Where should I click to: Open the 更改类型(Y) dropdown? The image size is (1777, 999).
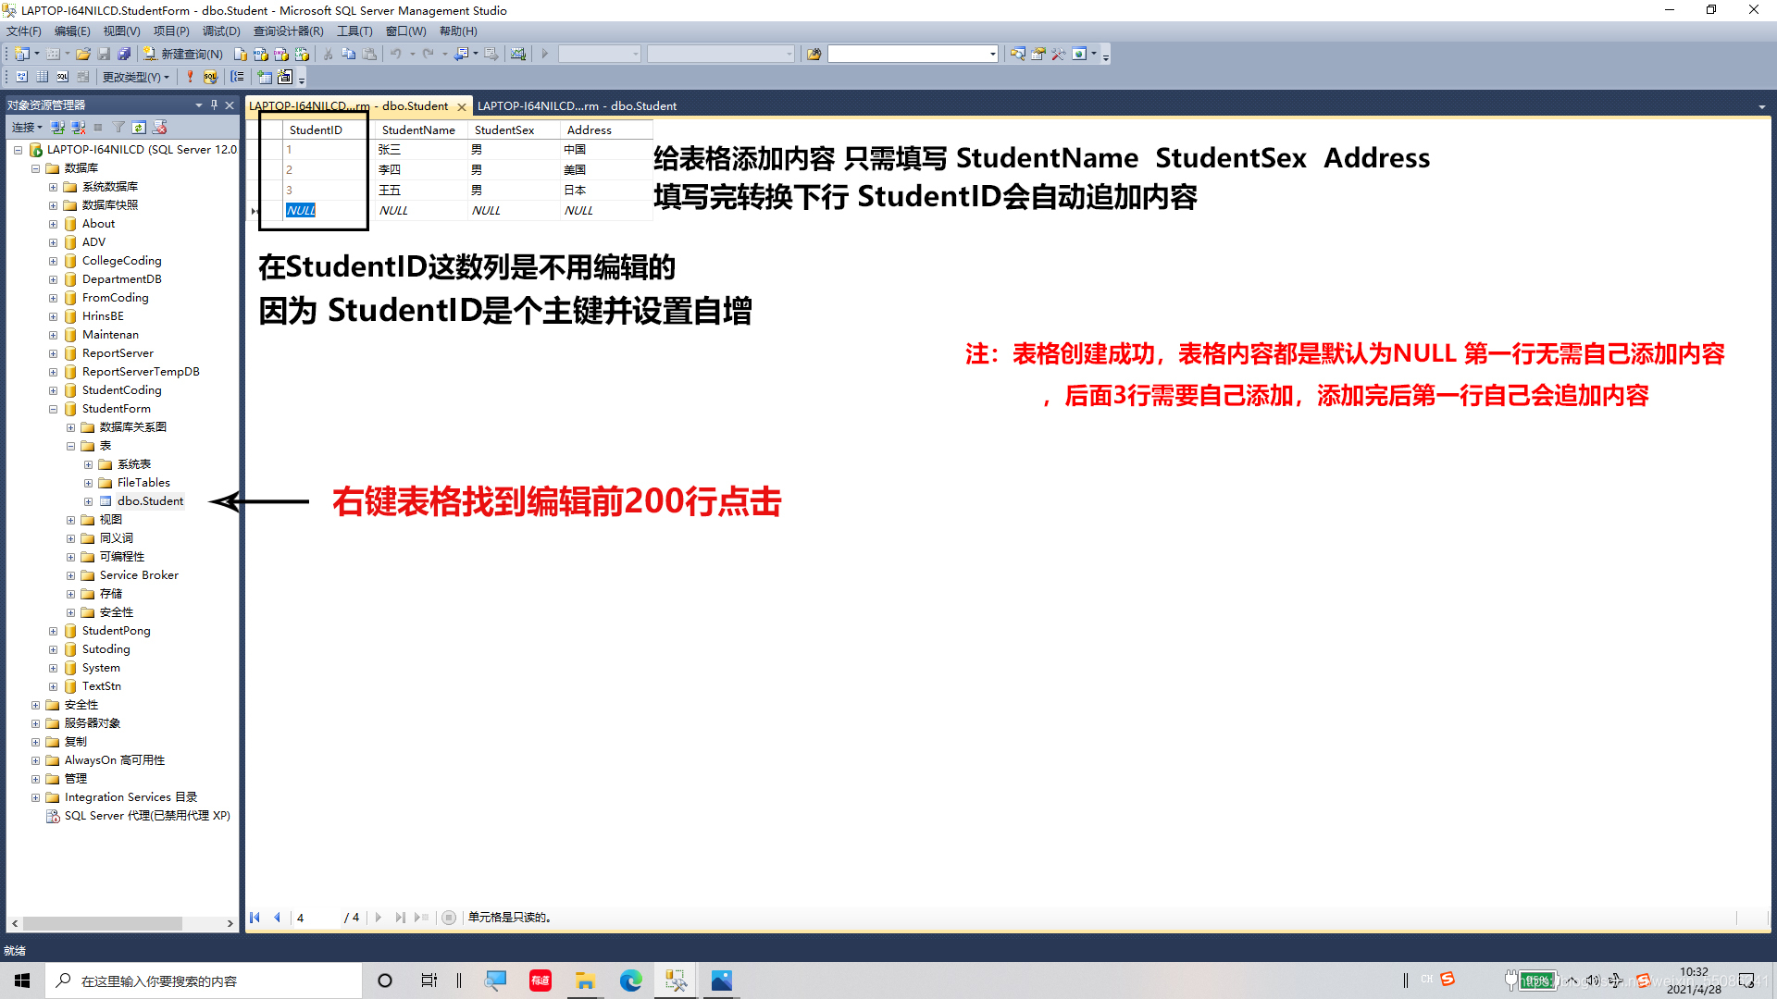tap(135, 77)
